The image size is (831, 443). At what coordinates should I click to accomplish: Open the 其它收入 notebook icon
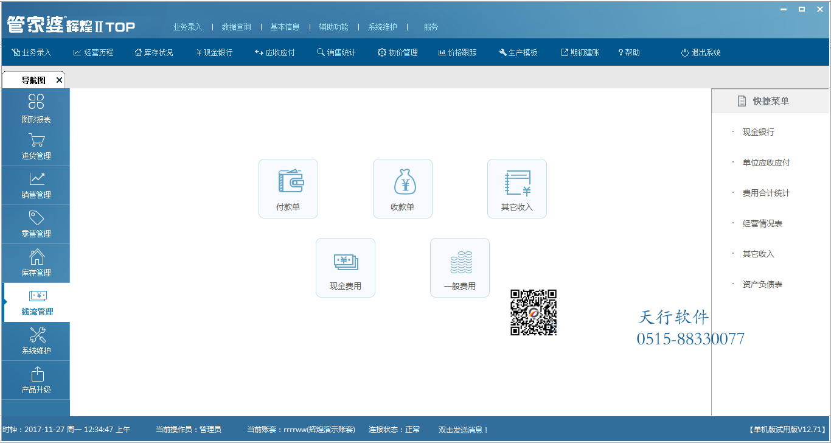pyautogui.click(x=517, y=189)
